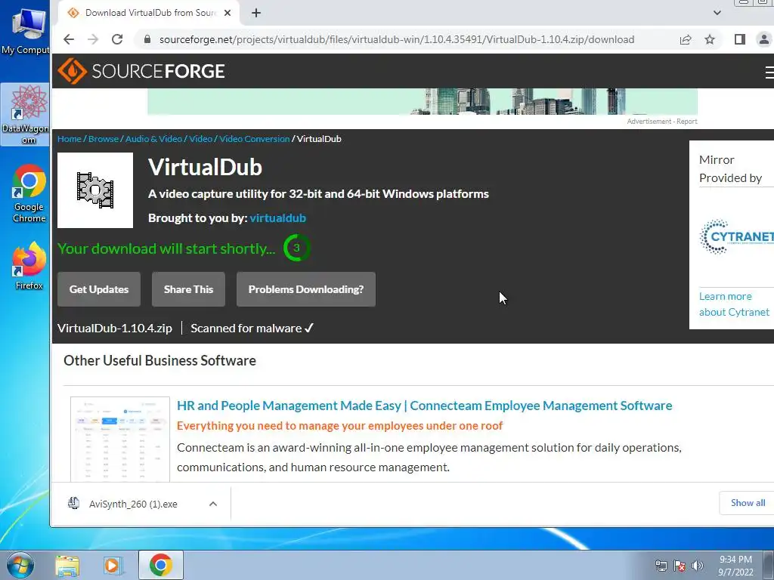774x580 pixels.
Task: Open the browser side panel
Action: tap(739, 39)
